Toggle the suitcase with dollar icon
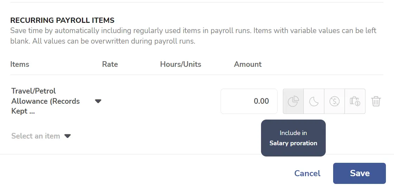The width and height of the screenshot is (394, 192). [x=355, y=101]
